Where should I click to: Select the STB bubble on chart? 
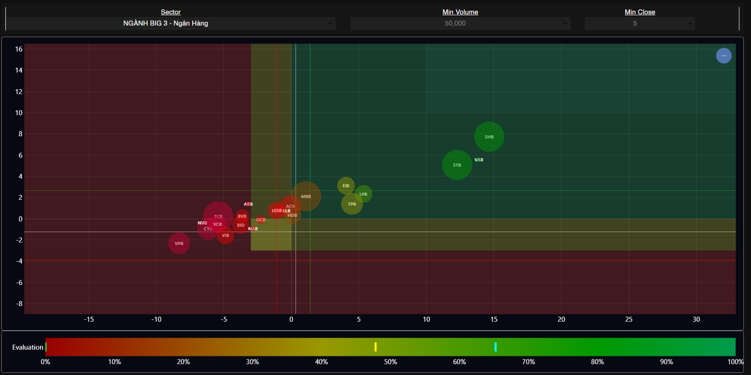pos(457,165)
